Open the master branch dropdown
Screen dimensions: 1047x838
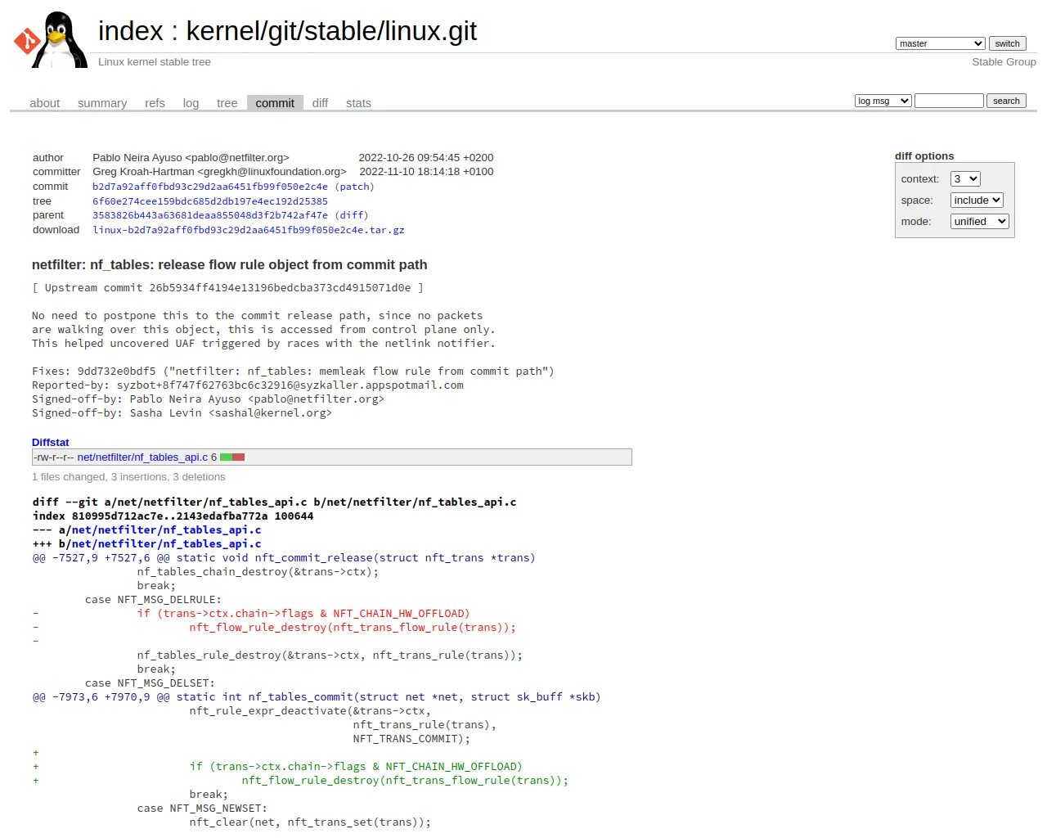click(x=940, y=43)
